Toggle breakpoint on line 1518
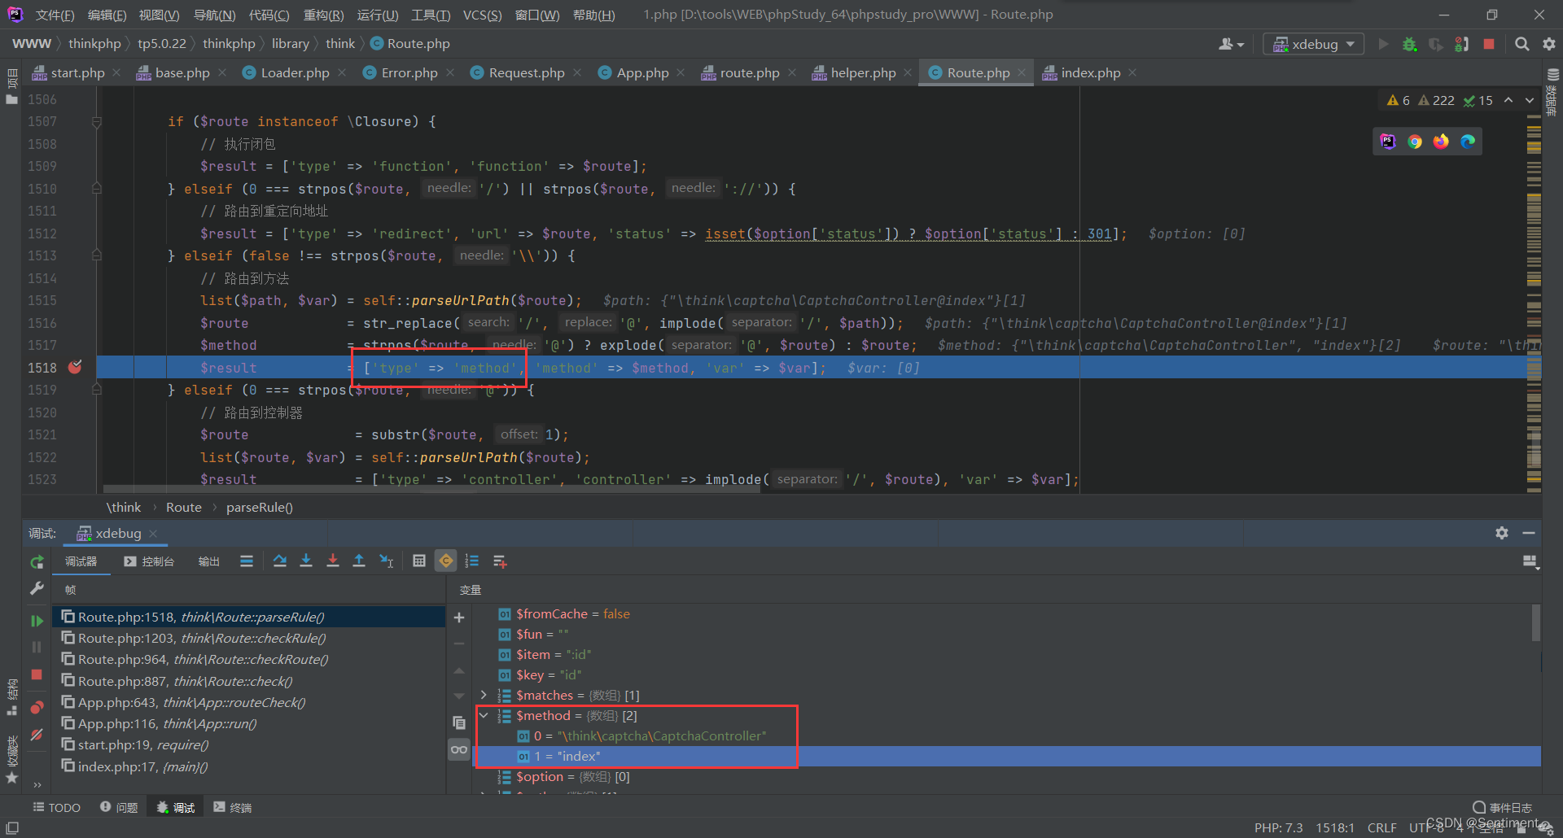 coord(75,367)
